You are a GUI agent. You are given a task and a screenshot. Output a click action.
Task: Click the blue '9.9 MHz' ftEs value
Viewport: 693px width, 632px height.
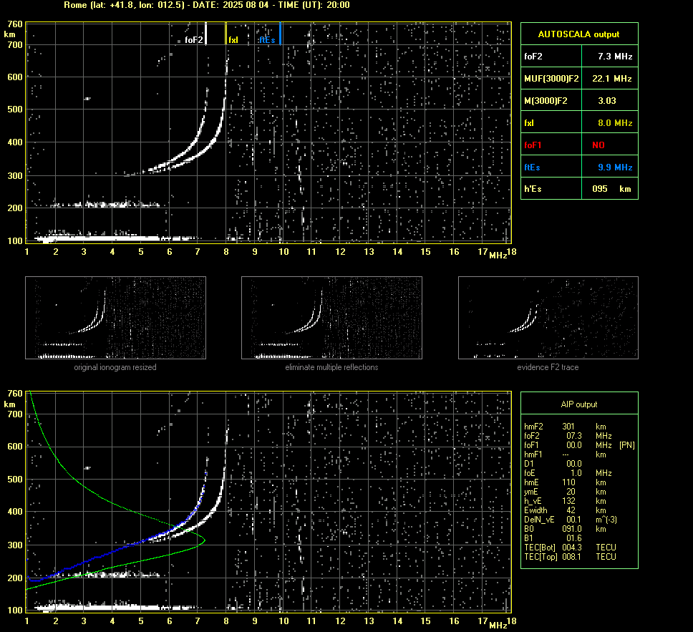pyautogui.click(x=615, y=167)
